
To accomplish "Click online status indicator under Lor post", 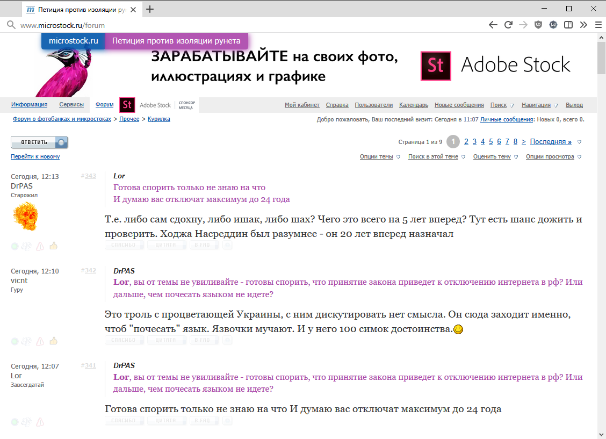I will click(x=15, y=422).
